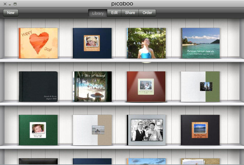The image size is (244, 165).
Task: Select the black Sarah & Kevin album
Action: click(x=38, y=87)
